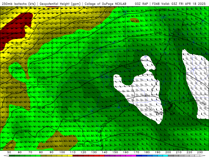This screenshot has width=209, height=157.
Task: Click the 10800 contour label near the southwest corner
Action: [25, 131]
